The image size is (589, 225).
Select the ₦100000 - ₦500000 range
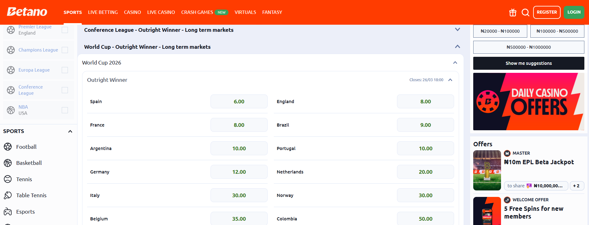click(x=557, y=31)
